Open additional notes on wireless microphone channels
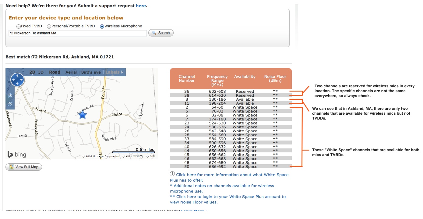Viewport: 423px width, 219px height. [x=222, y=188]
